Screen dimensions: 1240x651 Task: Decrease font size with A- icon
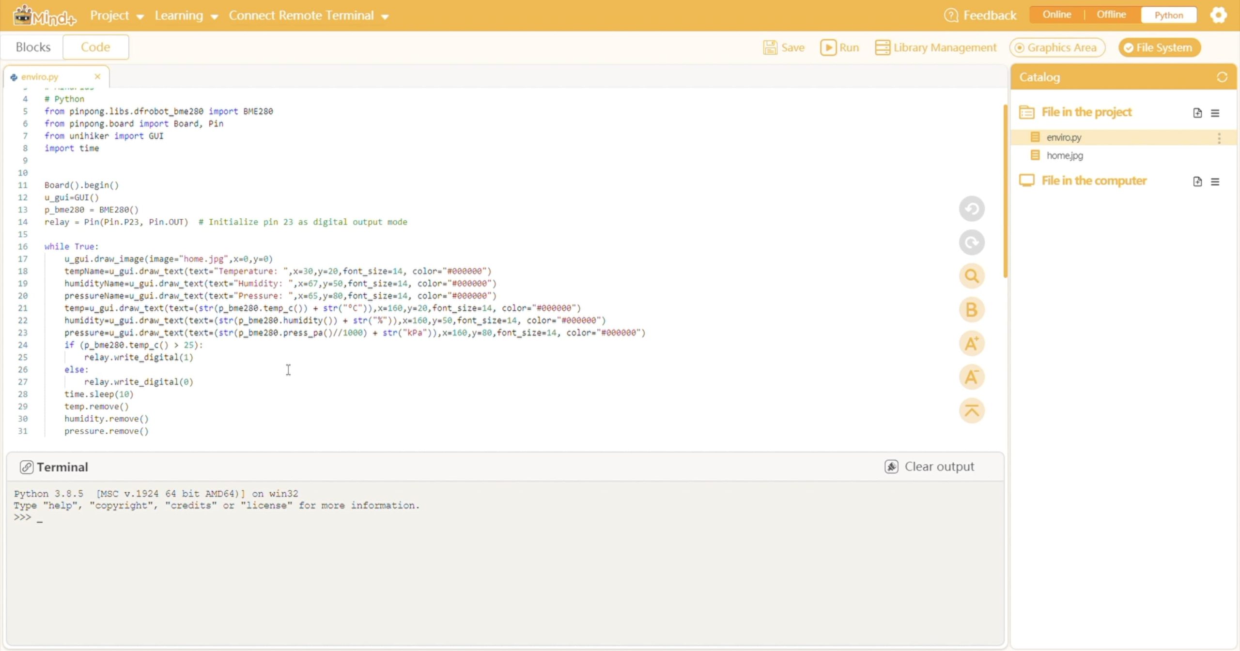[971, 377]
